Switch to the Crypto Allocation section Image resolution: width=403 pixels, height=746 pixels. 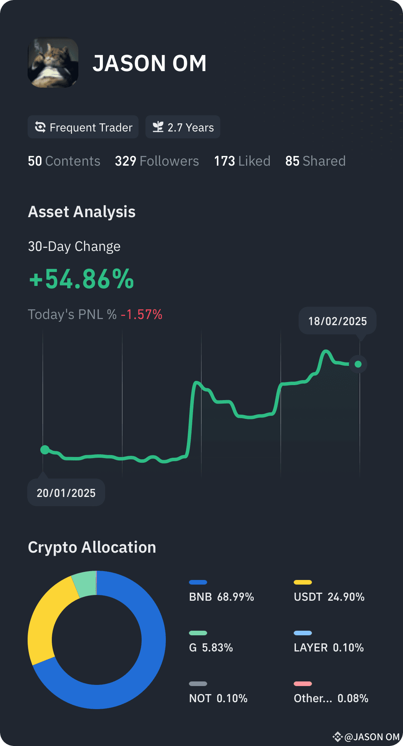(92, 547)
